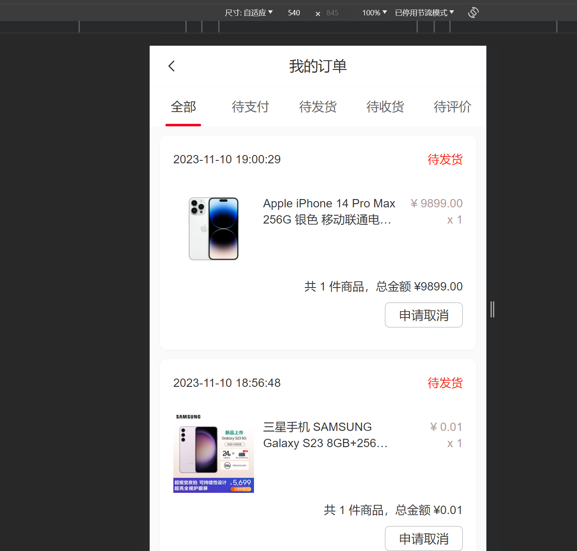Image resolution: width=577 pixels, height=551 pixels.
Task: Click 申请取消 for the iPhone 14 Pro Max order
Action: (x=424, y=315)
